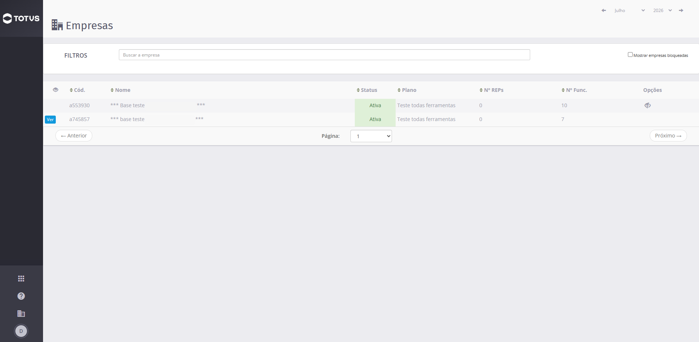The image size is (699, 342).
Task: Open the Página number dropdown
Action: 371,136
